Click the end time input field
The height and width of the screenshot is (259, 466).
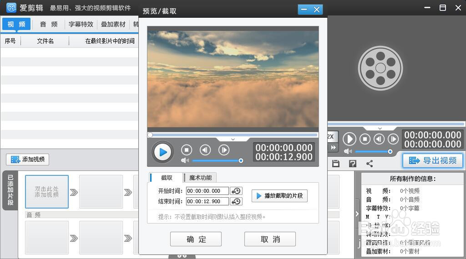[207, 201]
